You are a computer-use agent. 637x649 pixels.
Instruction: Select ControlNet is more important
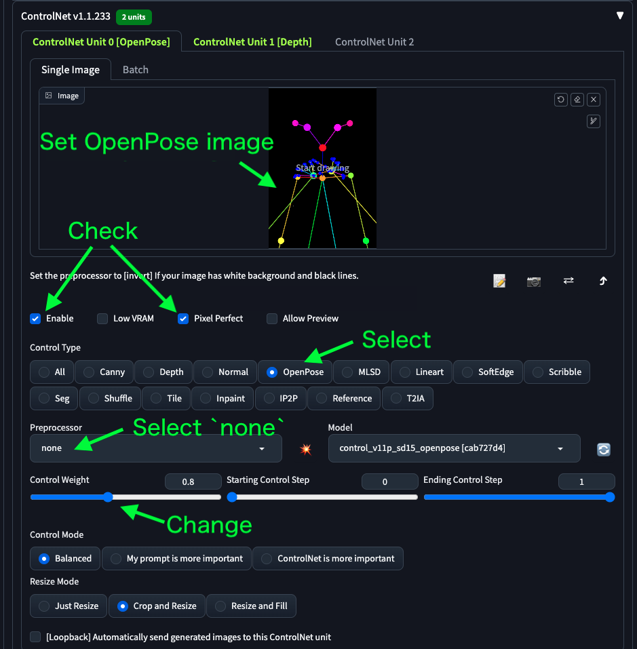328,559
